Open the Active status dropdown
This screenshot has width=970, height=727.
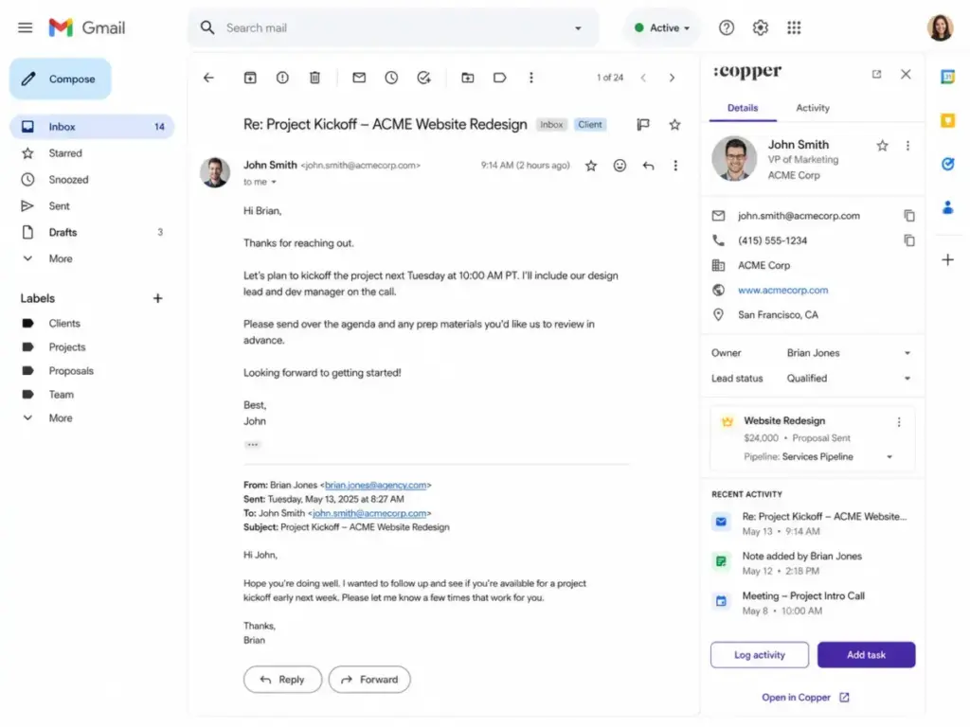coord(662,27)
